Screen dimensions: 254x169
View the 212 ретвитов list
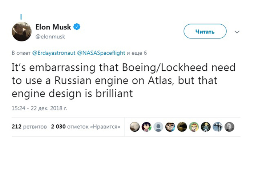(x=29, y=127)
